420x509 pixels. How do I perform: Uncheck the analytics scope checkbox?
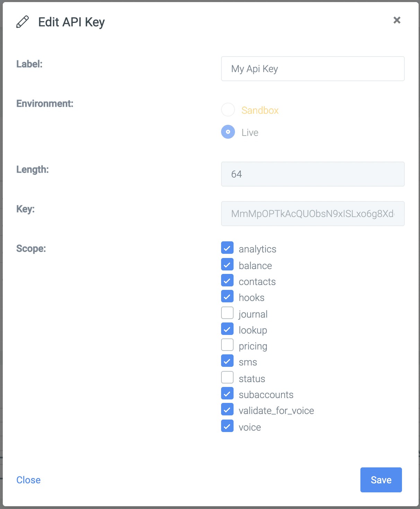(x=227, y=248)
